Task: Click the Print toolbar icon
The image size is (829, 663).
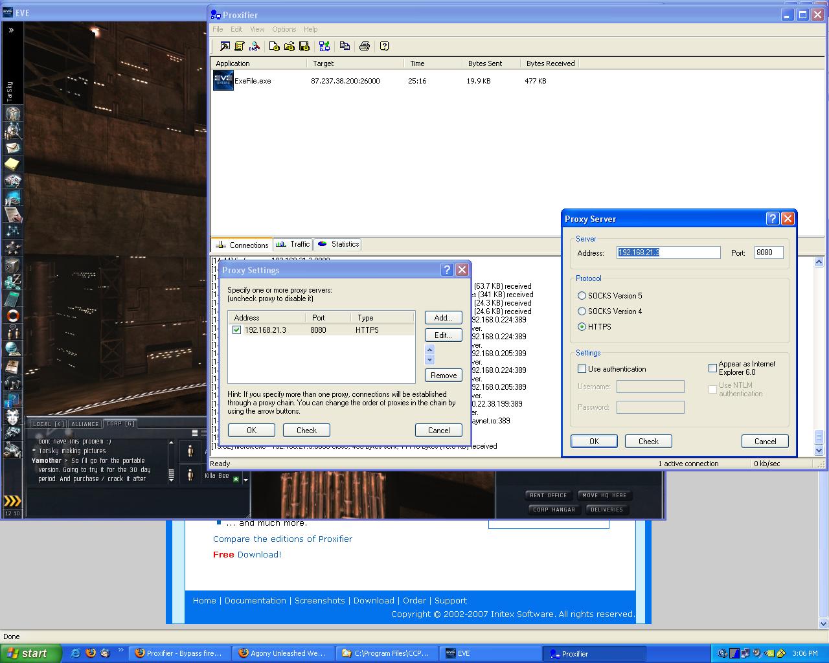Action: [x=365, y=46]
